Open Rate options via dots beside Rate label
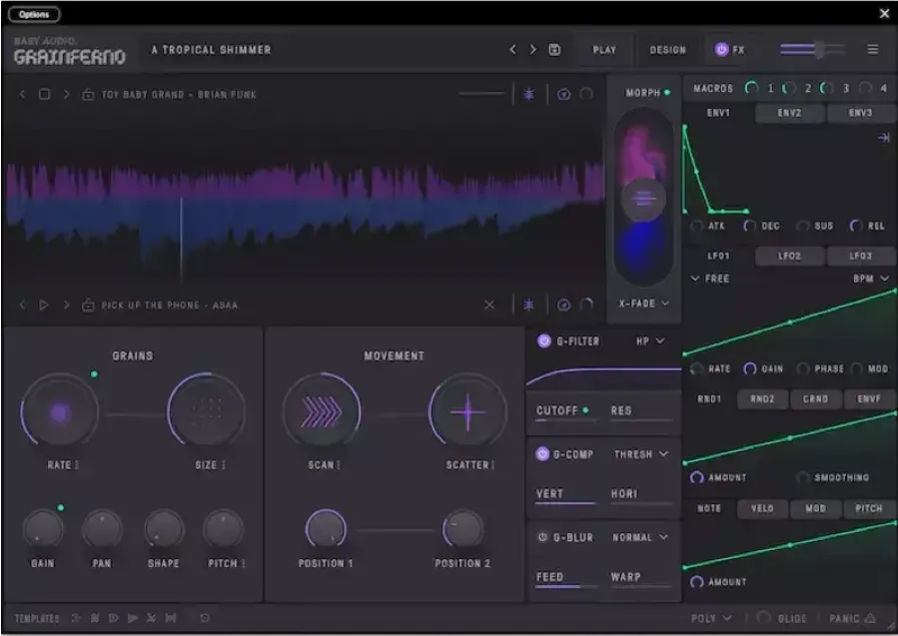898x636 pixels. click(77, 465)
